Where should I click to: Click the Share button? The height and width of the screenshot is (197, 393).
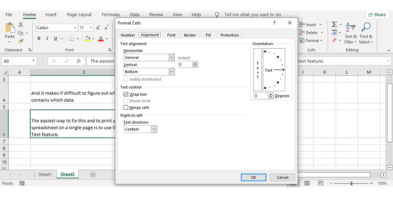[377, 15]
